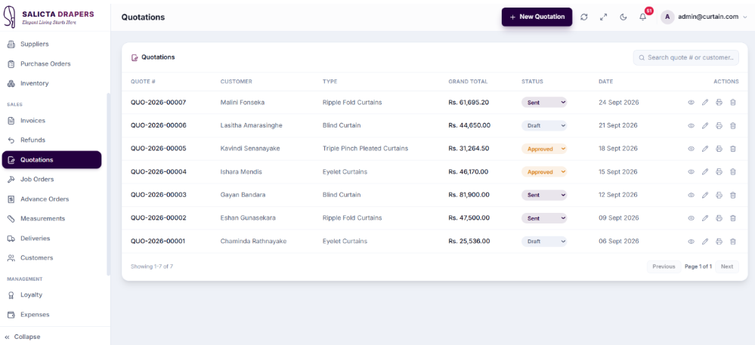Edit quotation QUO-2026-00003
The height and width of the screenshot is (345, 755).
(x=705, y=195)
